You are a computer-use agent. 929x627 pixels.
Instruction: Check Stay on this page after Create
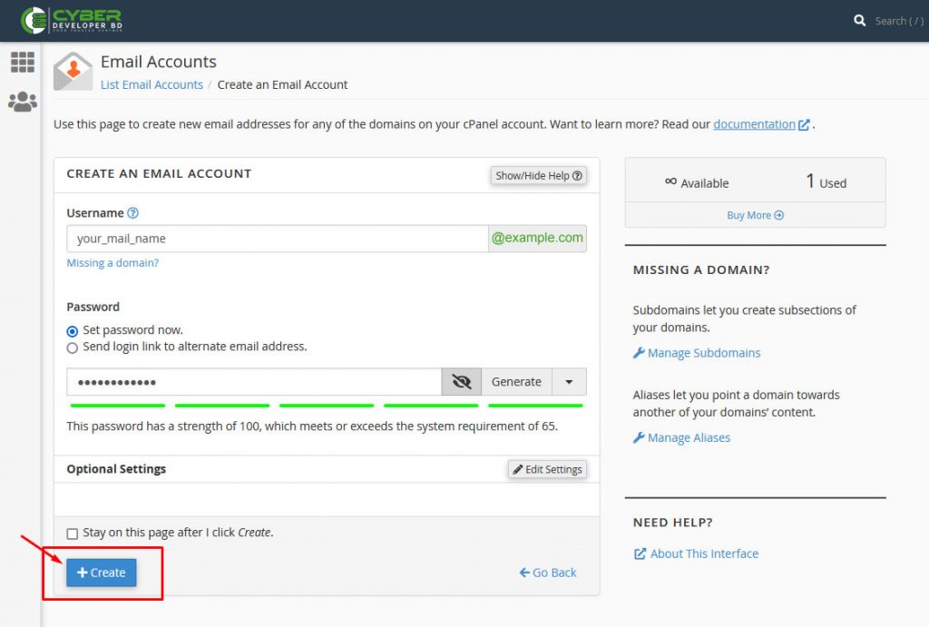pyautogui.click(x=72, y=533)
